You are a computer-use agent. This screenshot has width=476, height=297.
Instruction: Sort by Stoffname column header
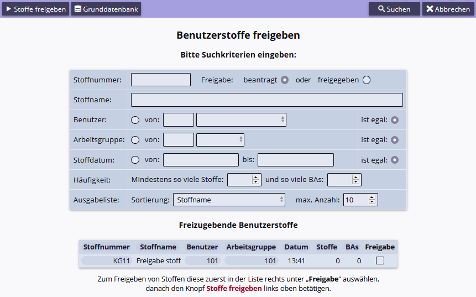pyautogui.click(x=158, y=247)
